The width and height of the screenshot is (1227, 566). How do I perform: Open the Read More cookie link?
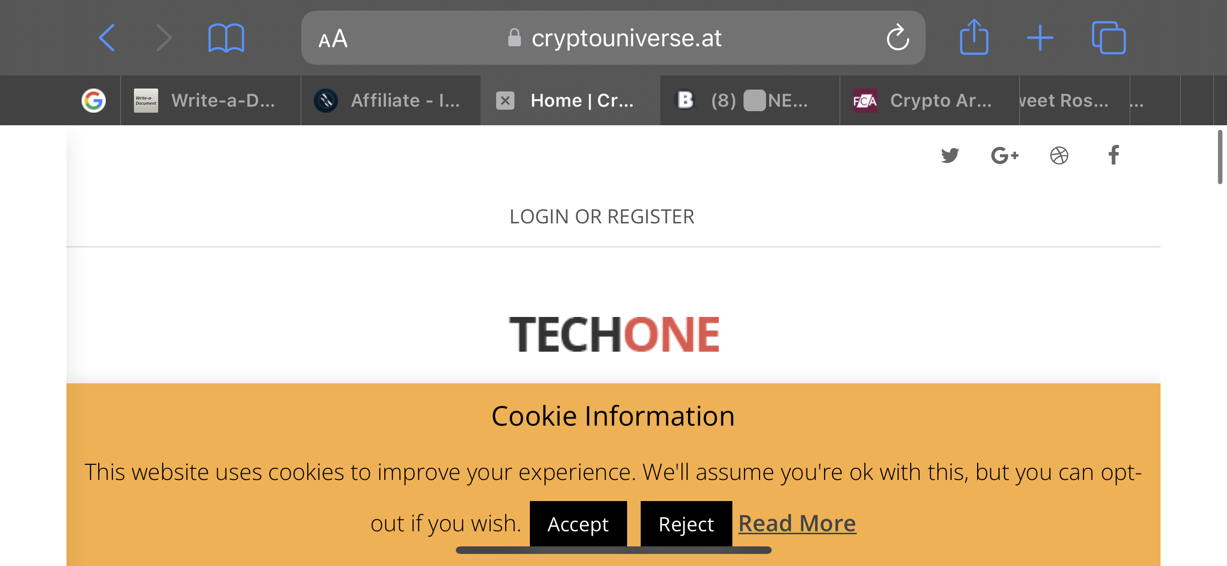click(x=797, y=523)
